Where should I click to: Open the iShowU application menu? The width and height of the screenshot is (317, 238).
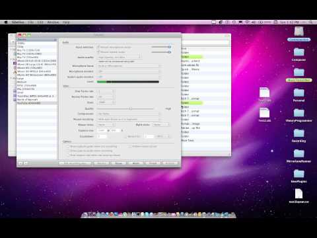click(18, 22)
